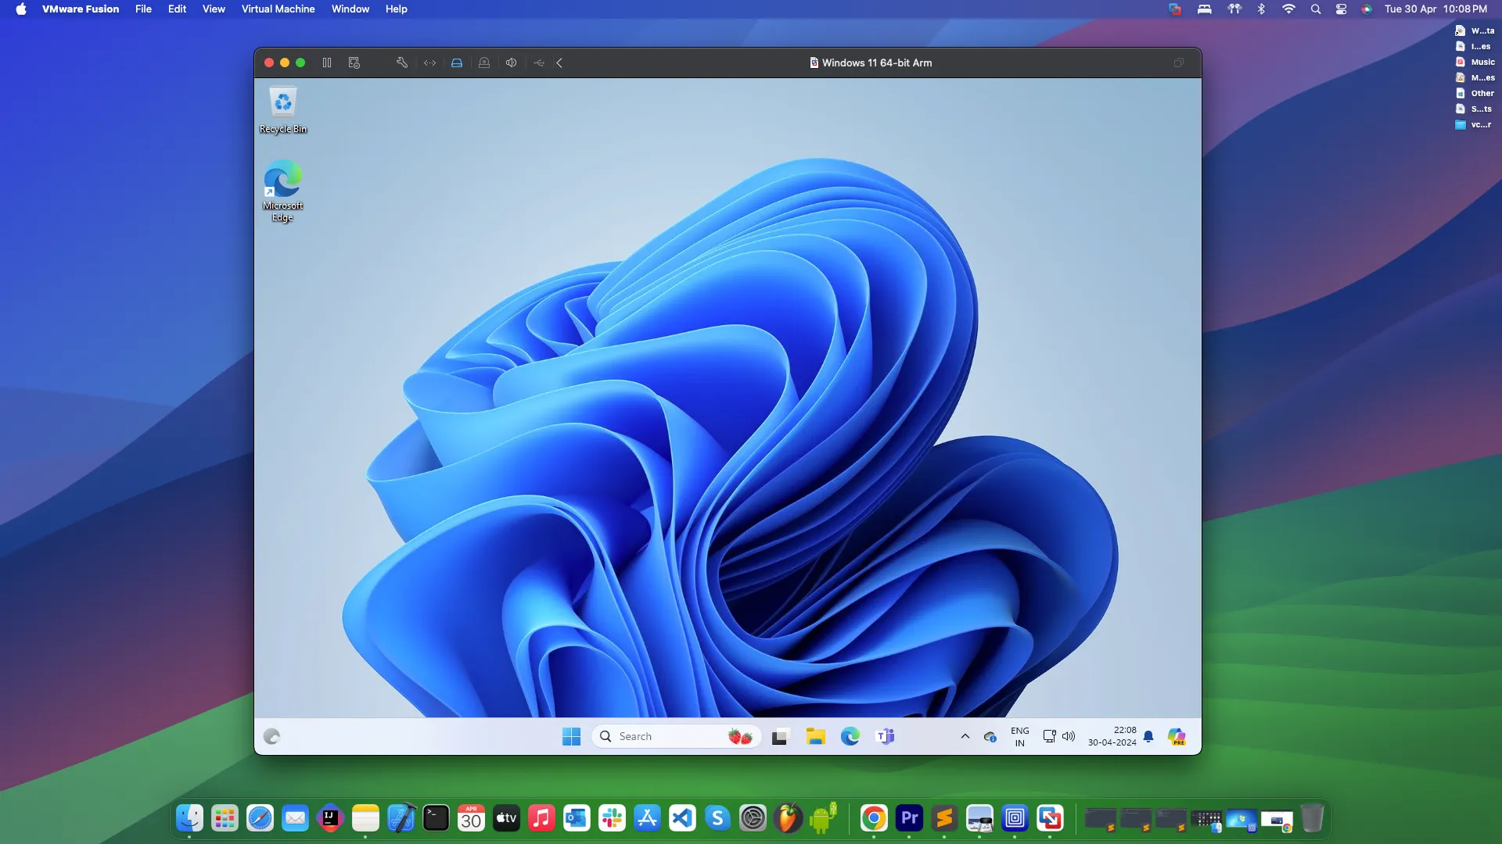Open the VM snapshot icon in toolbar
Image resolution: width=1502 pixels, height=844 pixels.
pos(354,63)
